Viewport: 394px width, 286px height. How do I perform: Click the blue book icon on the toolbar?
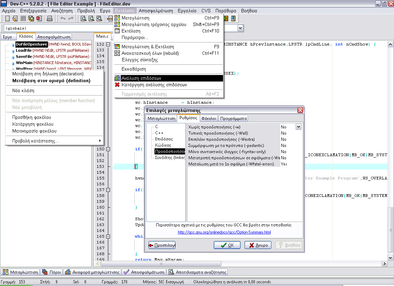pyautogui.click(x=233, y=18)
